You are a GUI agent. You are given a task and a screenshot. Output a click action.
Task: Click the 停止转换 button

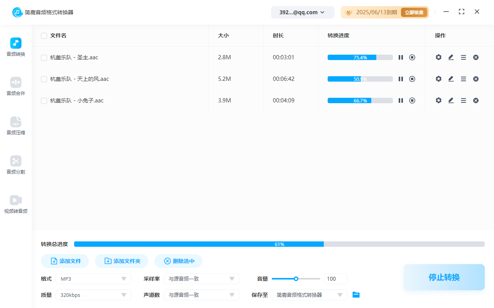click(444, 277)
